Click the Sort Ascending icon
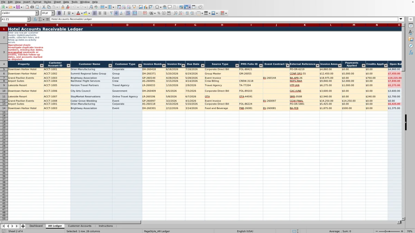 point(124,7)
